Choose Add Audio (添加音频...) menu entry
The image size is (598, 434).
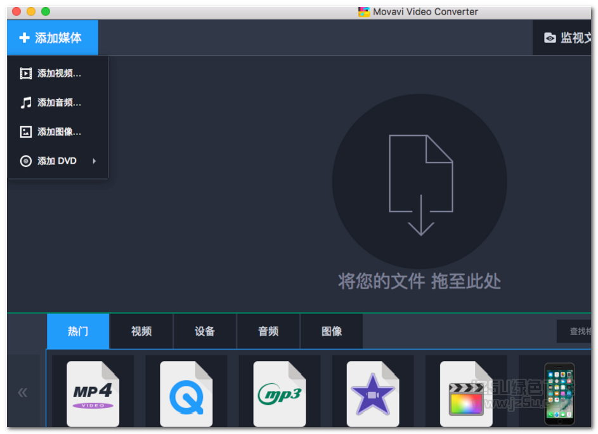(58, 103)
